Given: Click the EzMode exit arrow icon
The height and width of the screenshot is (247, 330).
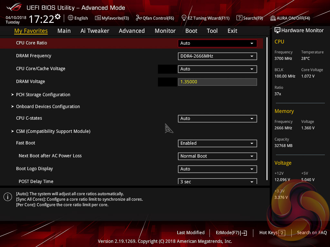Looking at the screenshot, I should 244,233.
